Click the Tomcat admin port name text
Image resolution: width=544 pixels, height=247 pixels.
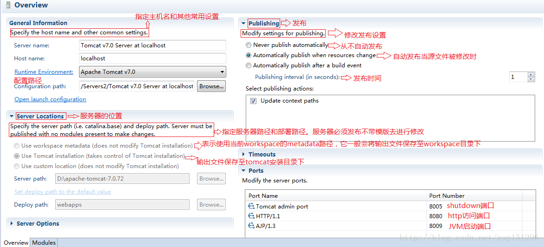tap(282, 207)
